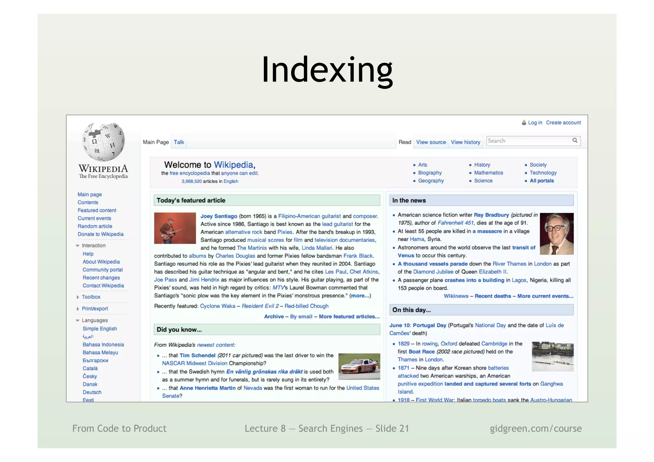Click More featured articles link
Viewport: 654px width, 462px height.
pyautogui.click(x=349, y=317)
